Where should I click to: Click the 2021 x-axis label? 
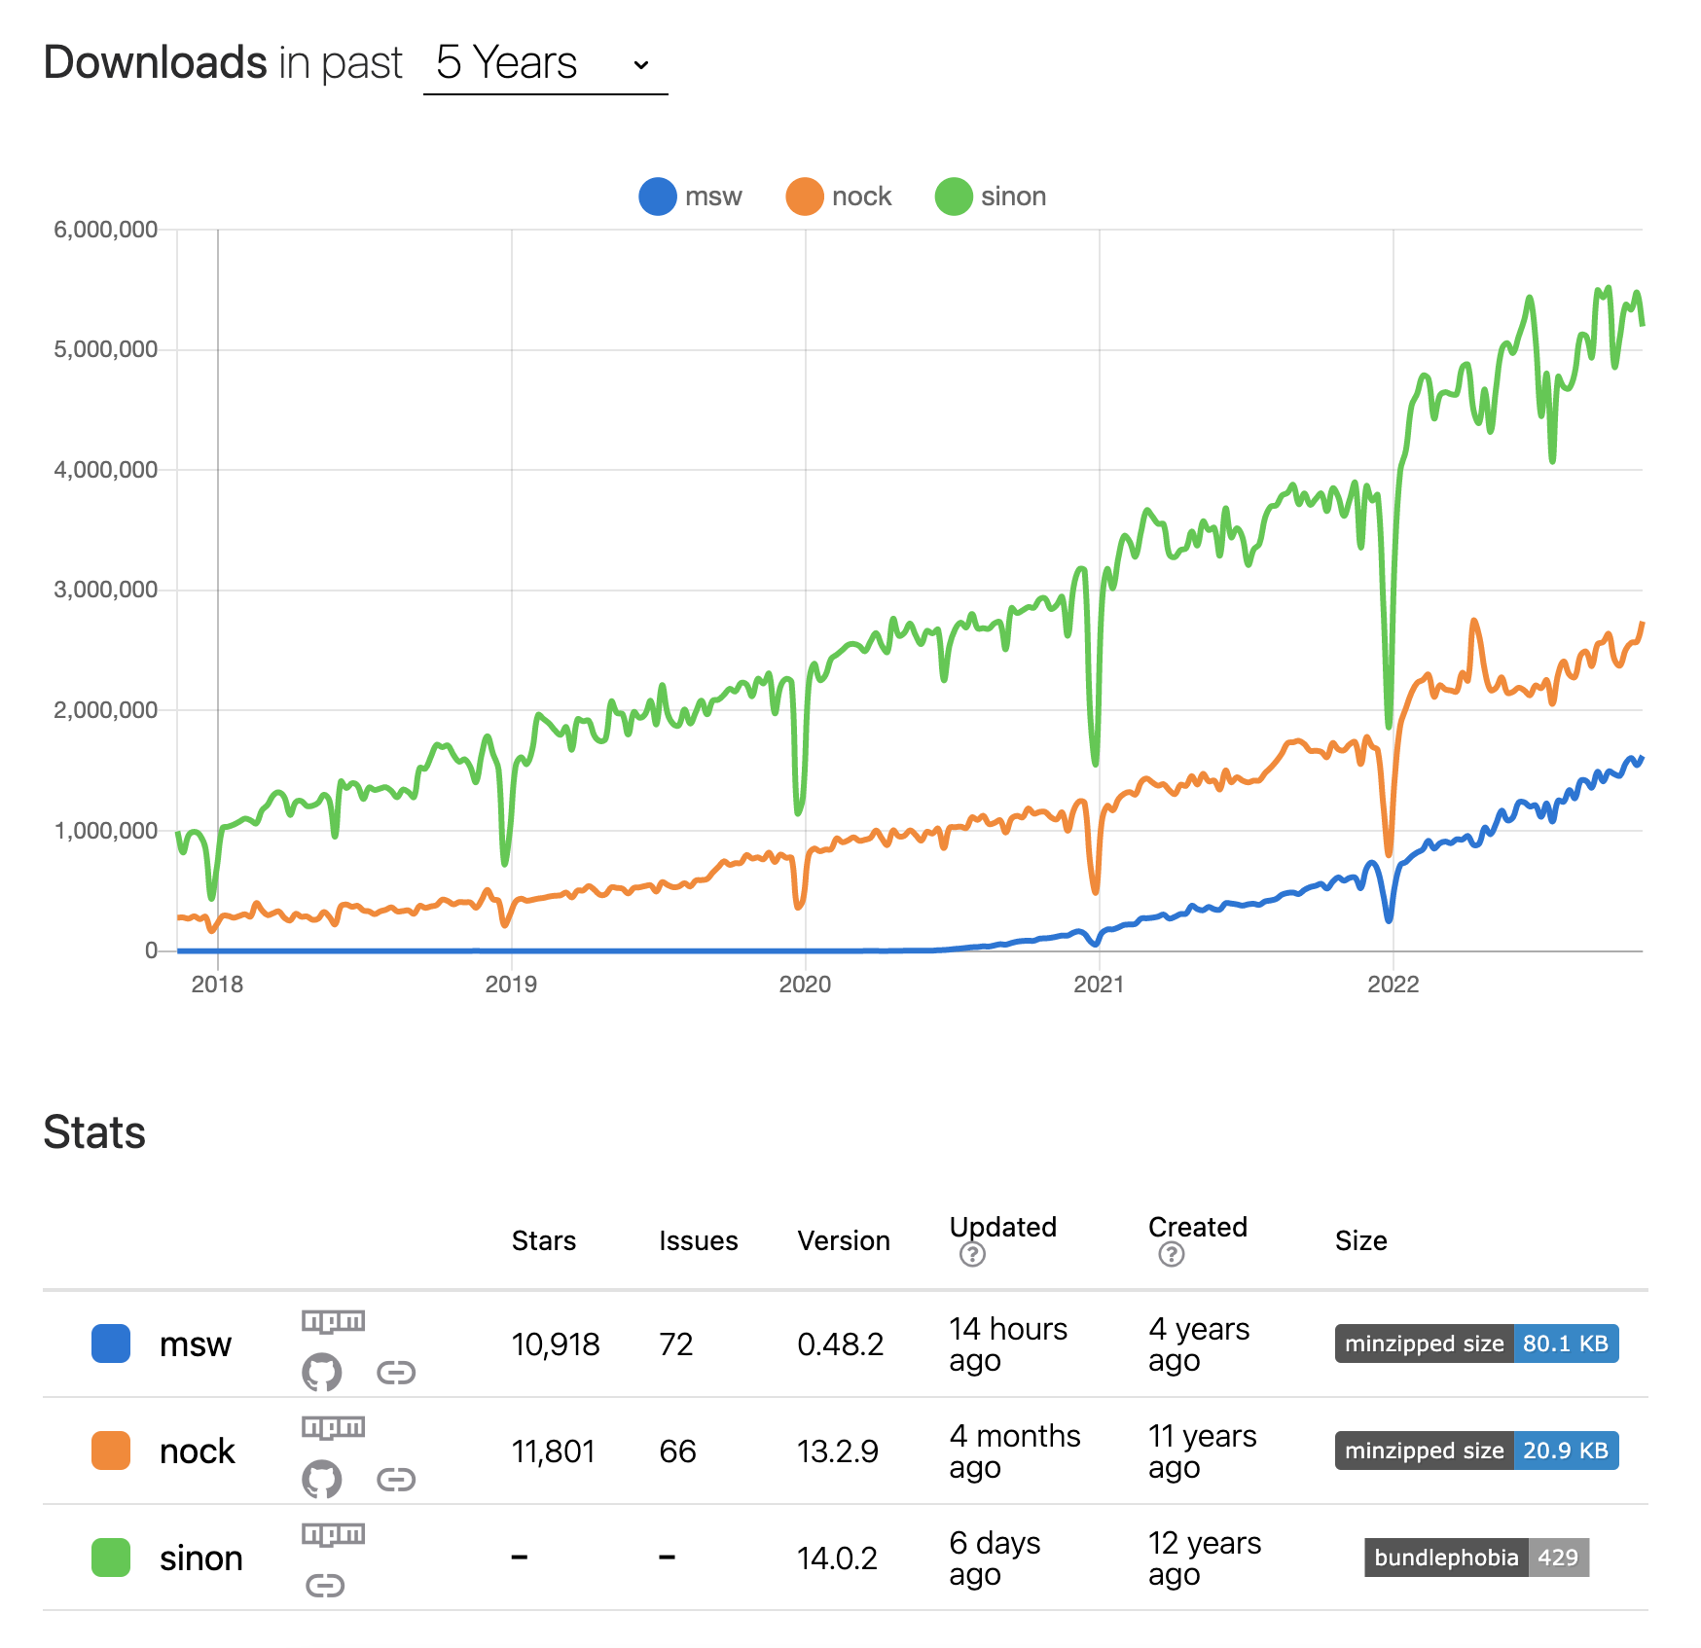point(1099,985)
